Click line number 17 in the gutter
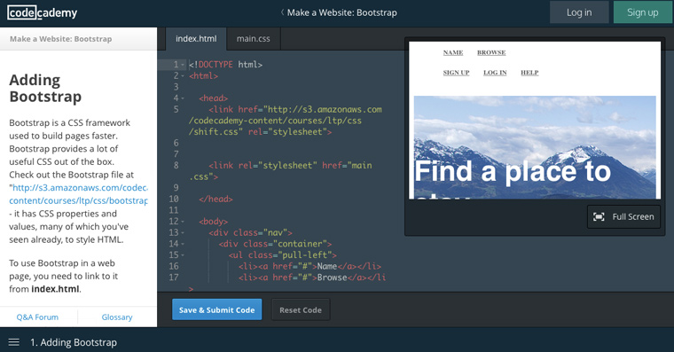Image resolution: width=674 pixels, height=352 pixels. (x=174, y=278)
